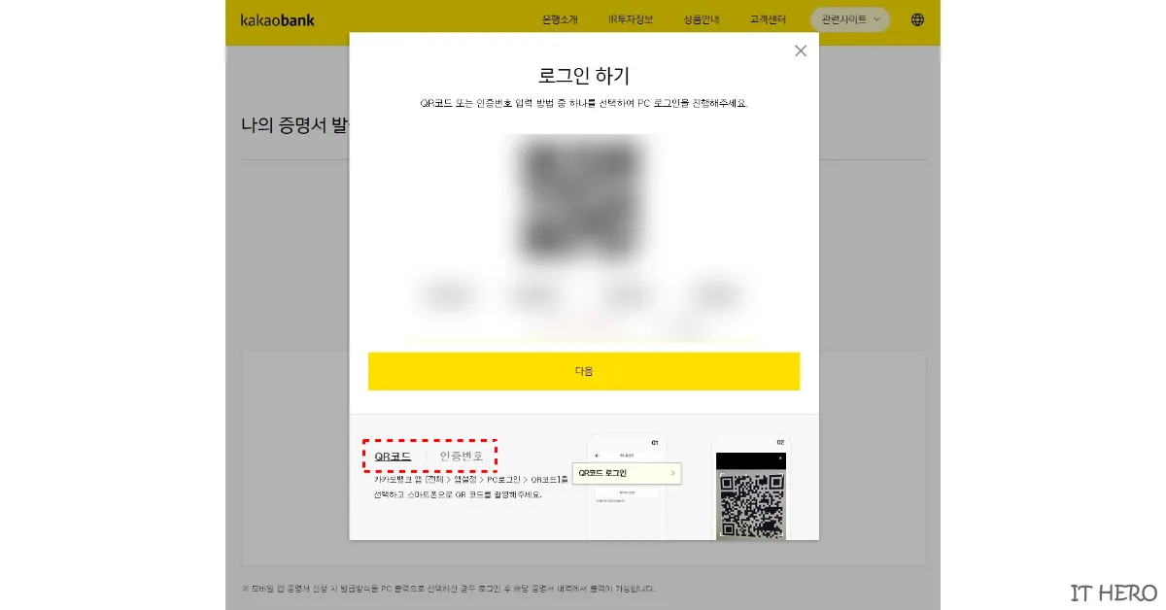Click the QR코드 로그인 callout label
The width and height of the screenshot is (1166, 610).
[x=627, y=473]
